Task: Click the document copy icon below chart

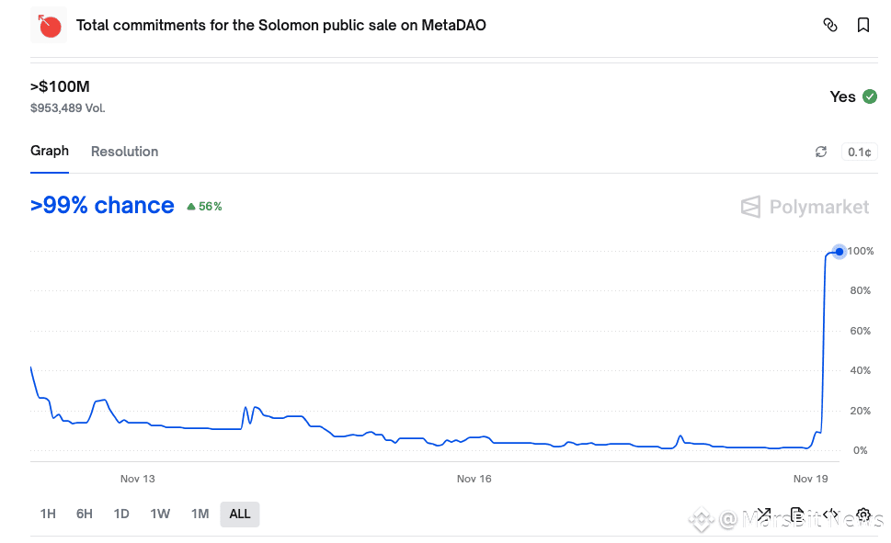Action: [797, 515]
